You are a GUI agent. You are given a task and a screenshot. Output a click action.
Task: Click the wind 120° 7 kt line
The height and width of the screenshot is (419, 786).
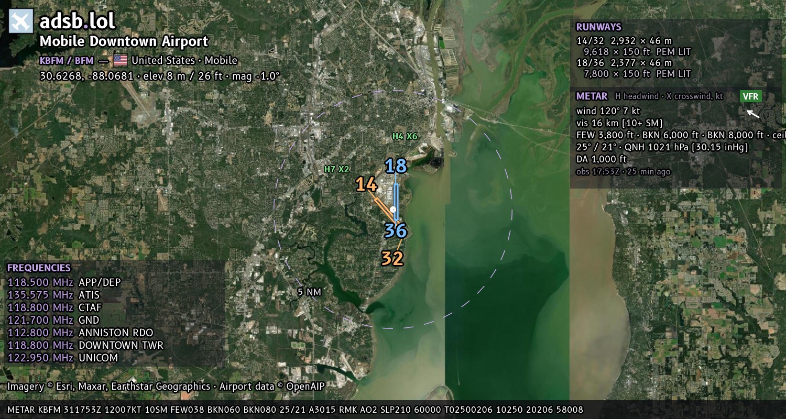point(608,111)
